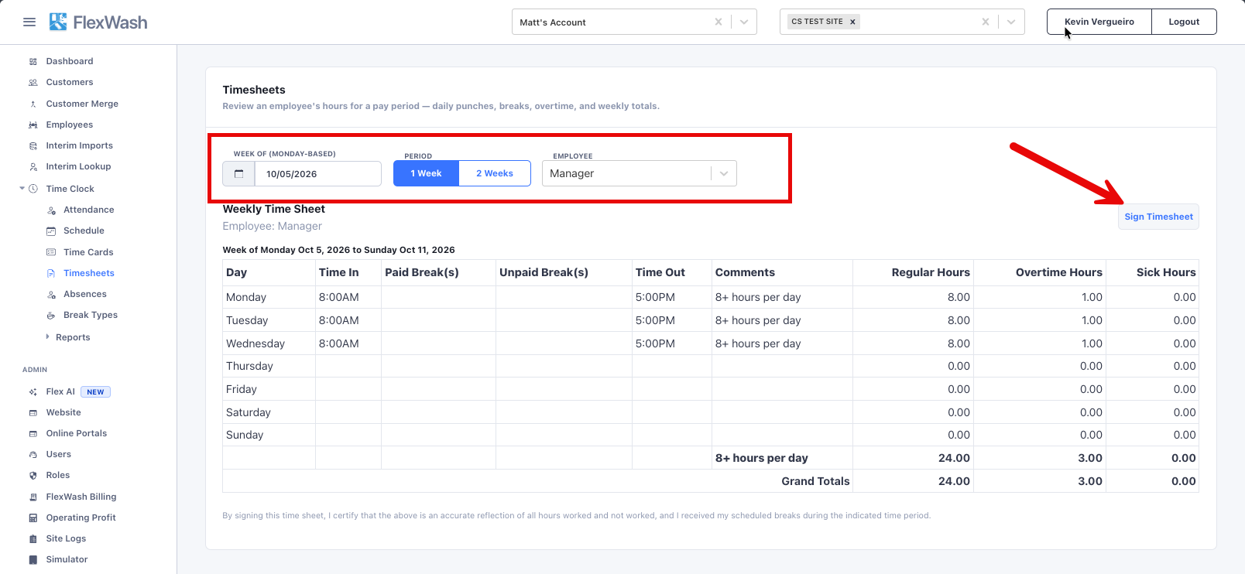Navigate to FlexWash Billing
This screenshot has height=574, width=1245.
[x=81, y=497]
